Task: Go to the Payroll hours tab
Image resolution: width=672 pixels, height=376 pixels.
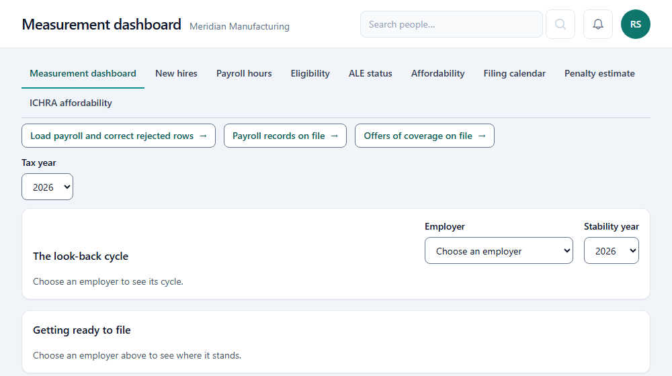Action: [244, 74]
